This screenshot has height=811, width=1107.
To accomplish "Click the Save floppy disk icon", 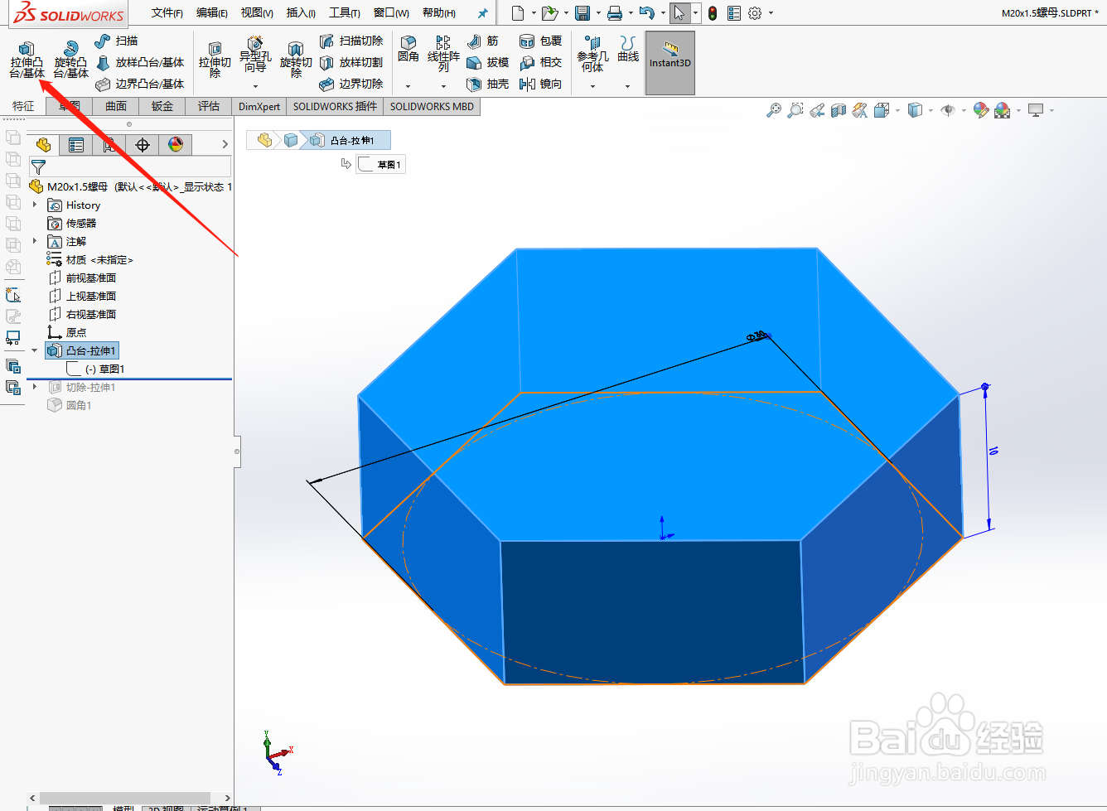I will pos(583,13).
